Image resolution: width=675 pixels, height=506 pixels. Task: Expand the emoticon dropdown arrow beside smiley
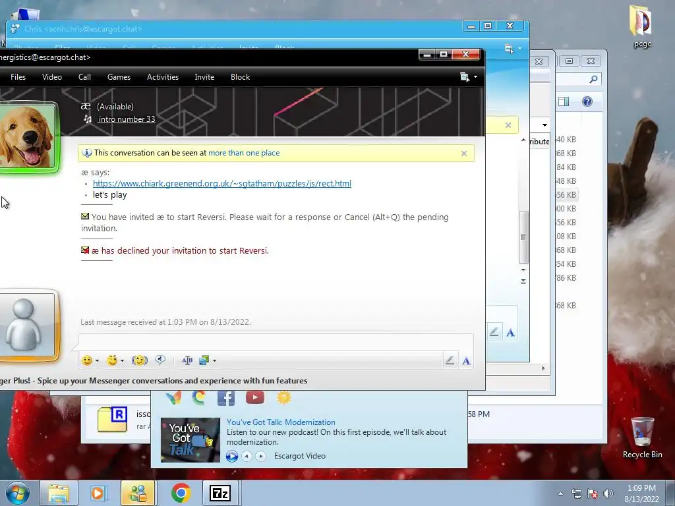[98, 360]
